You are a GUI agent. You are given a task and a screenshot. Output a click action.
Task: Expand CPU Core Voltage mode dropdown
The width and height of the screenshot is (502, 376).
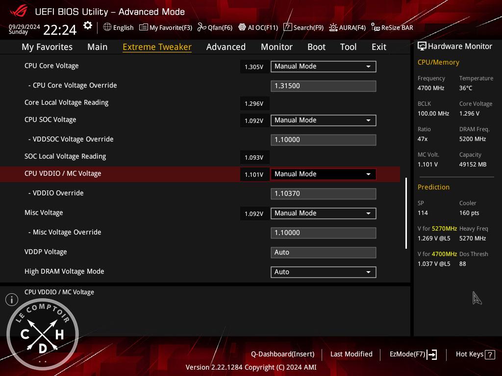click(323, 67)
